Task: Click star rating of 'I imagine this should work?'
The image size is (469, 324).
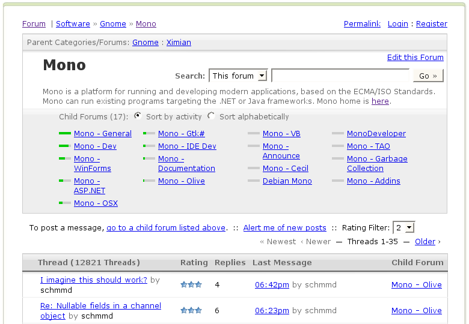Action: coord(191,284)
